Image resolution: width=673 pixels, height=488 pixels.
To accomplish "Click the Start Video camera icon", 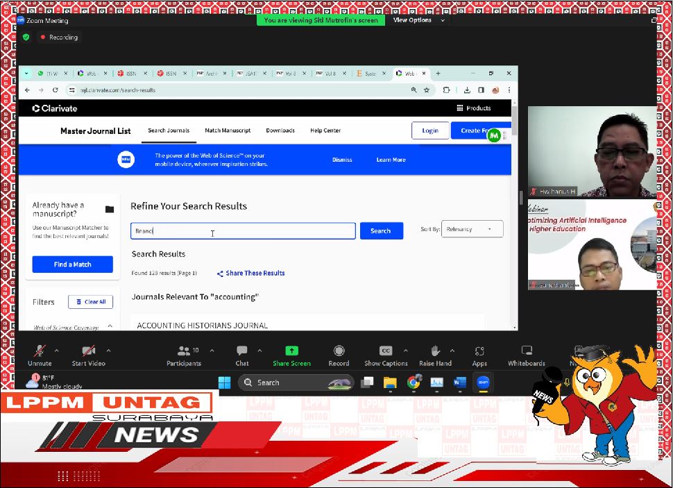I will pyautogui.click(x=88, y=351).
